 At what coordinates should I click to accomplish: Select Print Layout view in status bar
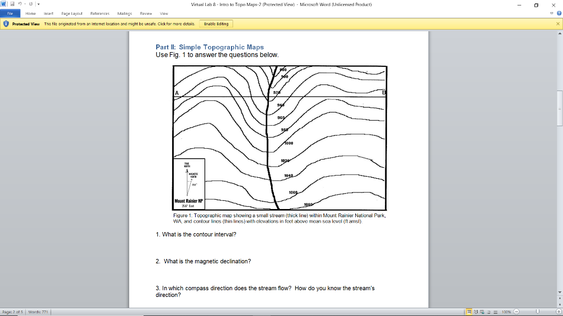point(469,311)
